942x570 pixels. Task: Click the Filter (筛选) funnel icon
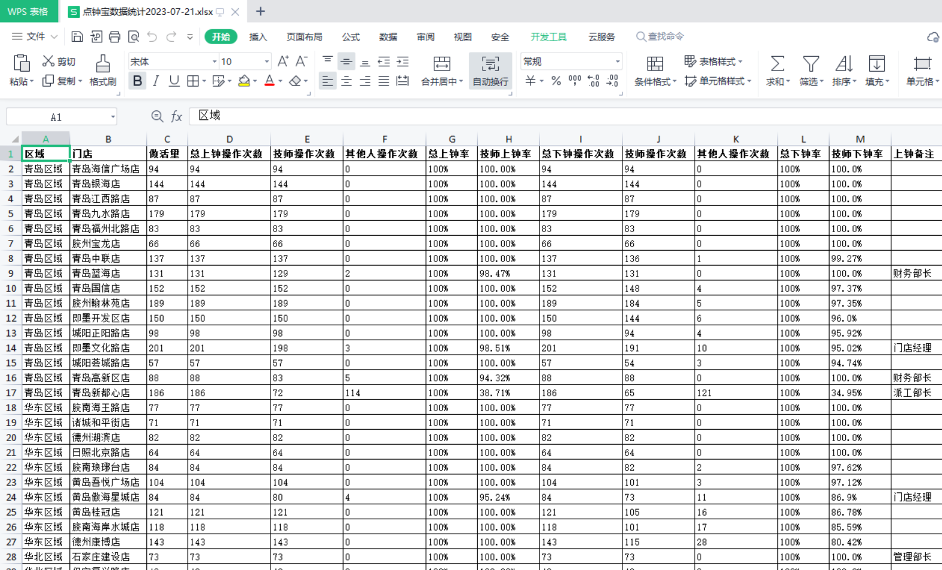pos(811,64)
